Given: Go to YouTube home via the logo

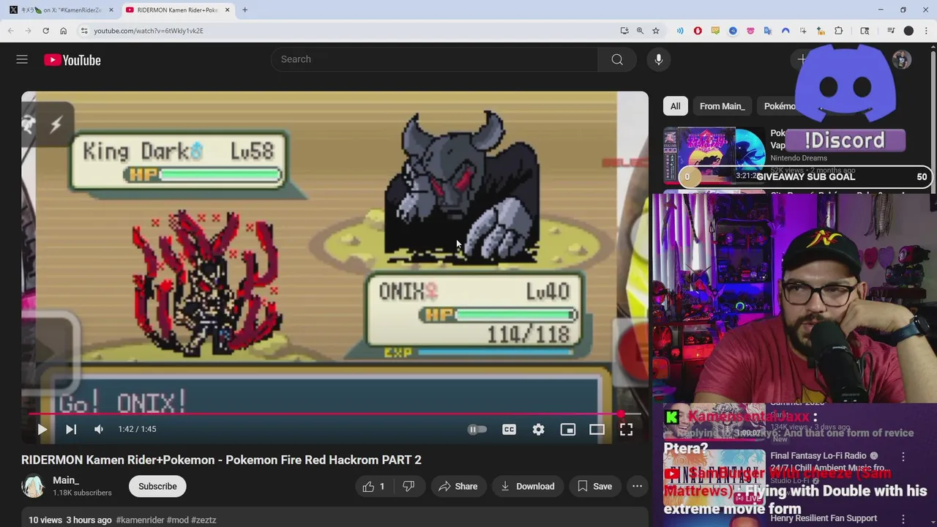Looking at the screenshot, I should (72, 60).
